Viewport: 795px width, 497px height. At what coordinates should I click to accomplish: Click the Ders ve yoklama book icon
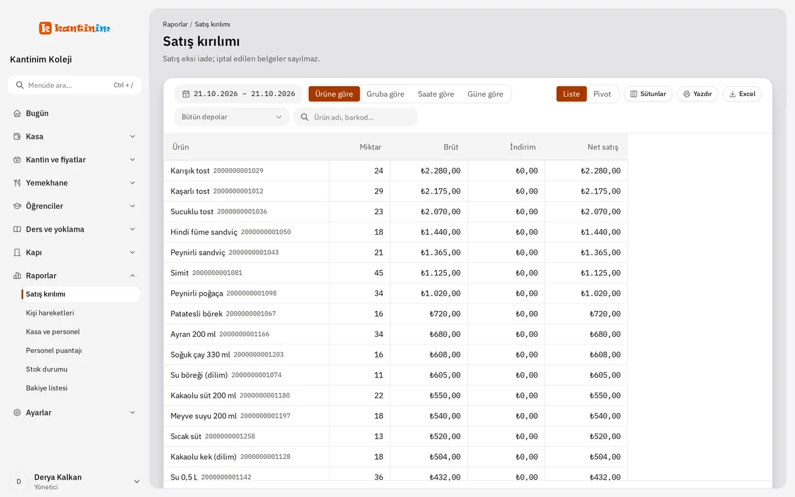[x=17, y=229]
